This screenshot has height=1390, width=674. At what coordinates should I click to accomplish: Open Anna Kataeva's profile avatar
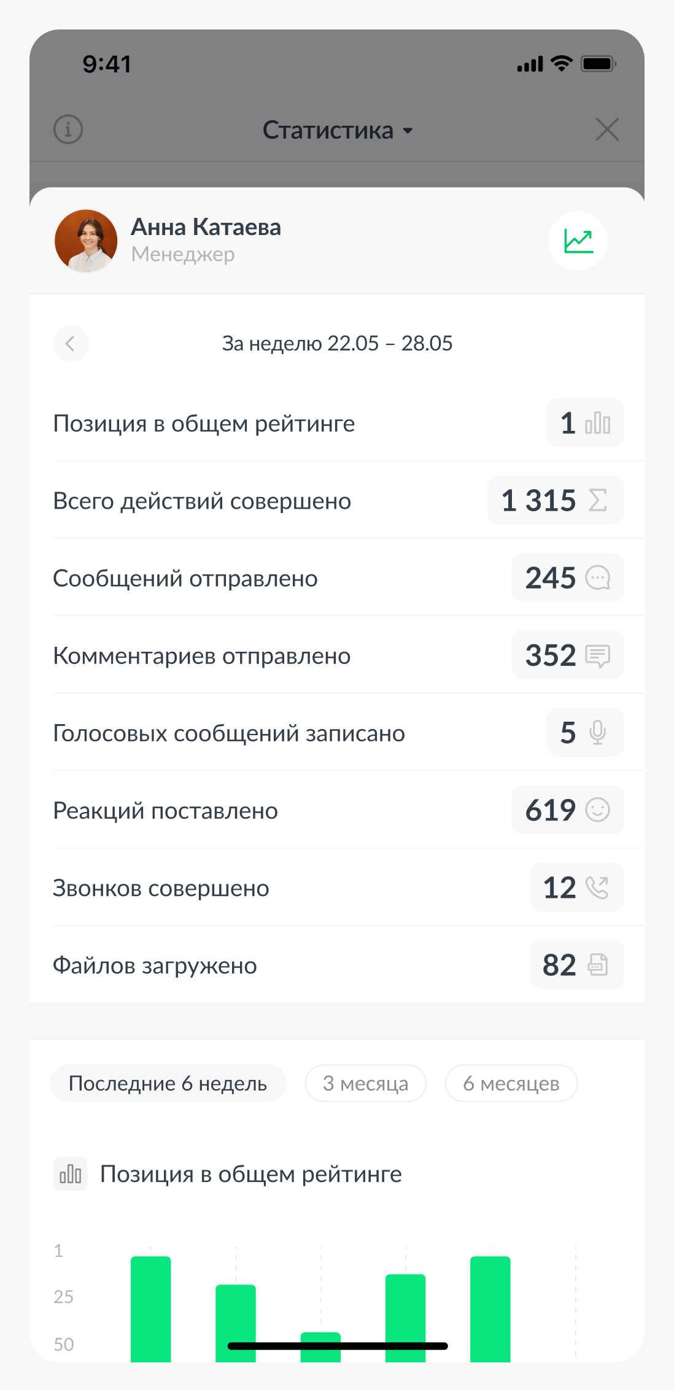pyautogui.click(x=86, y=241)
